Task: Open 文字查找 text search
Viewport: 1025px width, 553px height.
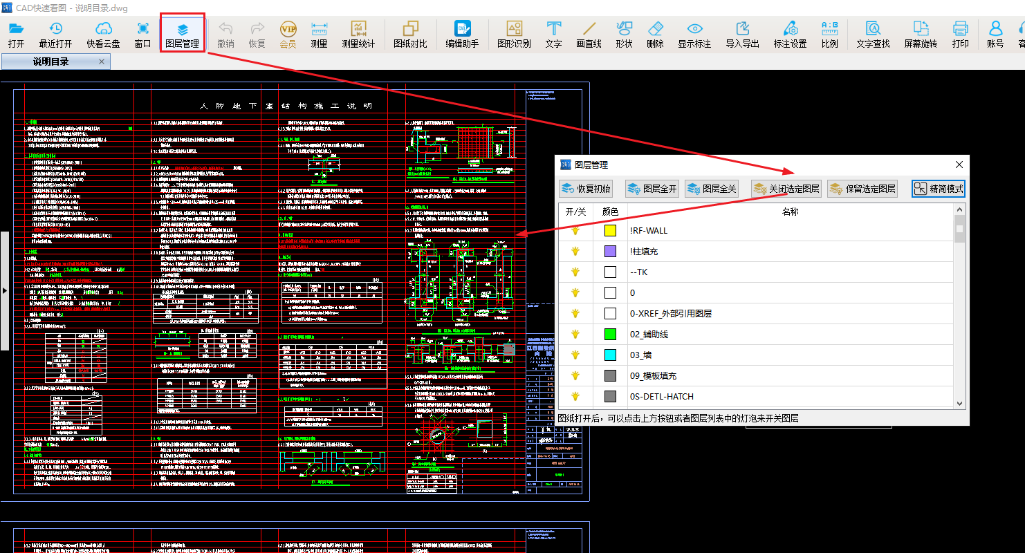Action: tap(873, 35)
